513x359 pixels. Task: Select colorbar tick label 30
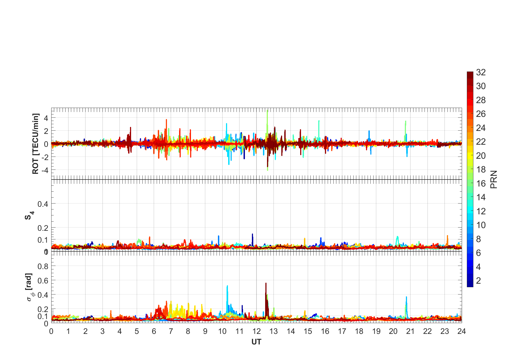pos(481,86)
